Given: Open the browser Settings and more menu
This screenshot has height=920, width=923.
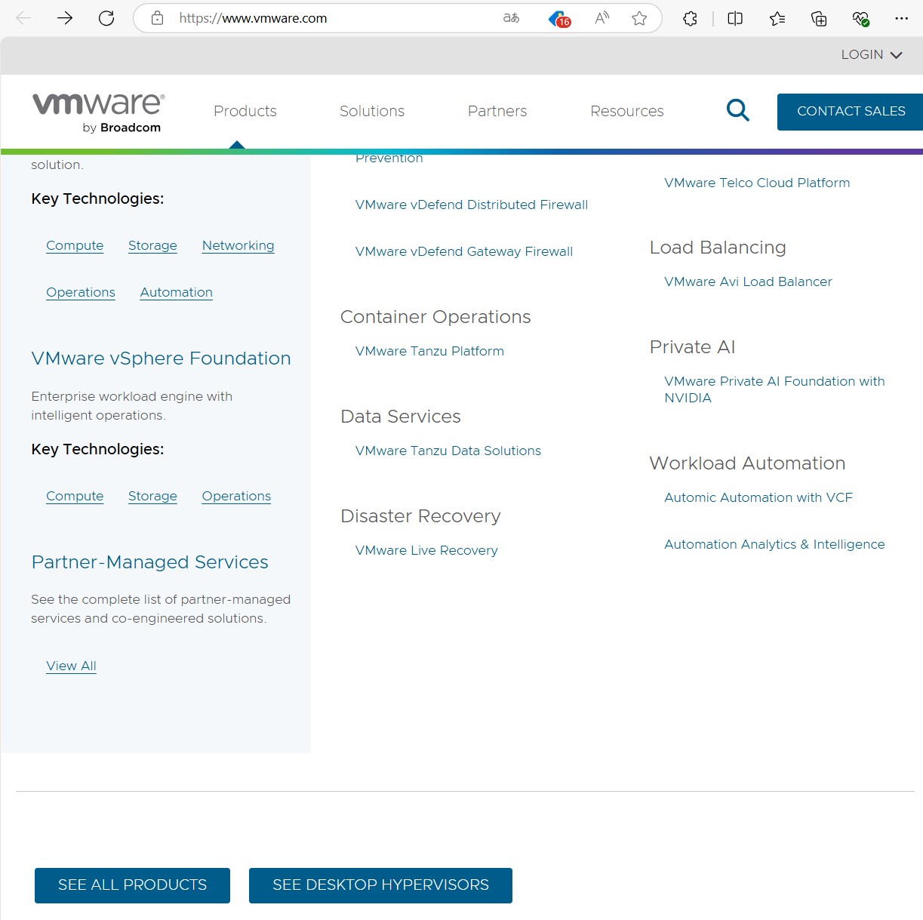Looking at the screenshot, I should (901, 18).
